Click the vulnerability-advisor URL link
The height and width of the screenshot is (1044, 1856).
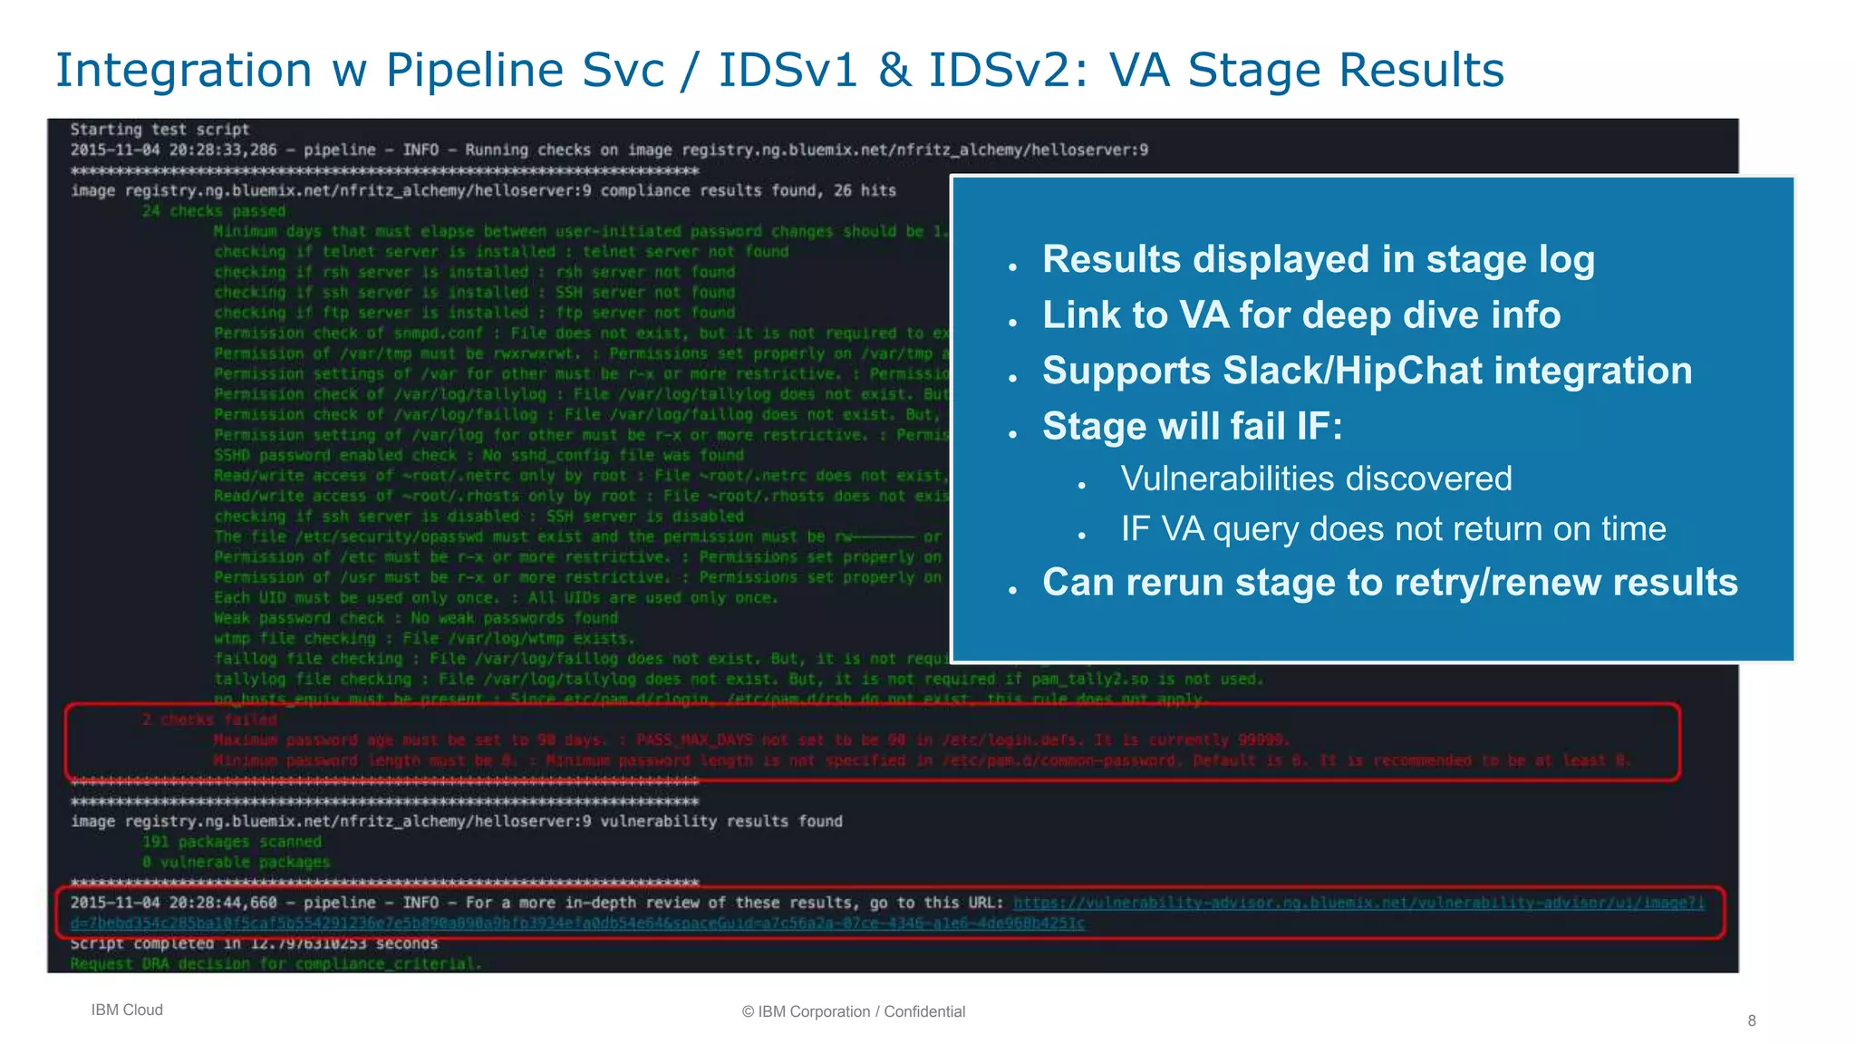point(1358,903)
